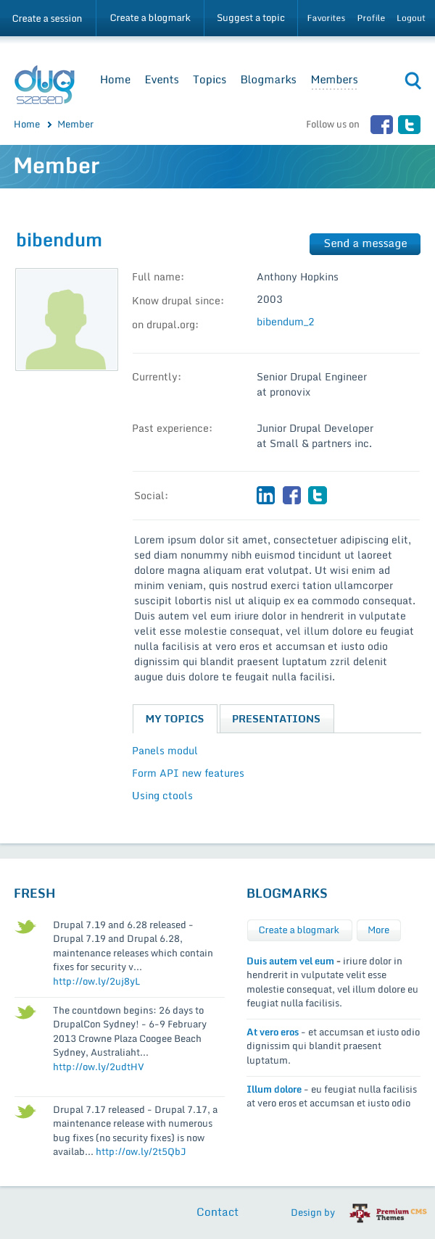Select Members in main menu
Screen dimensions: 435x1239
pyautogui.click(x=334, y=80)
